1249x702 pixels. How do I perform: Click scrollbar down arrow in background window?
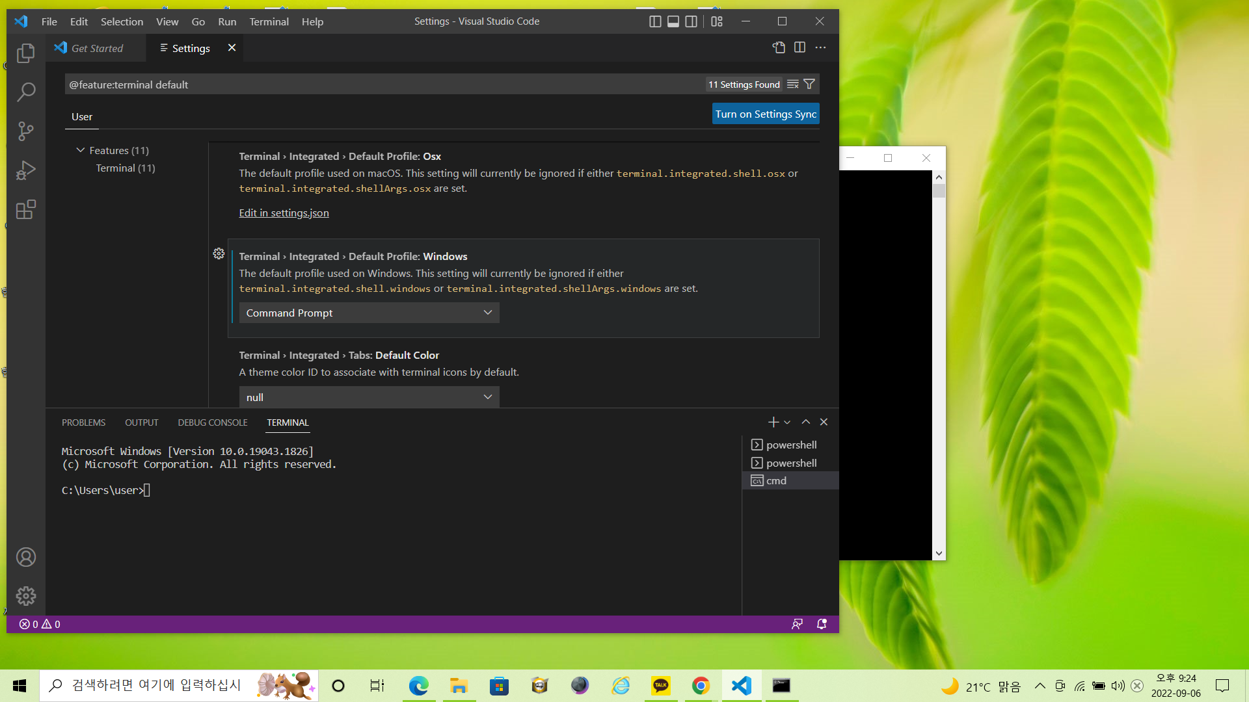click(x=939, y=553)
